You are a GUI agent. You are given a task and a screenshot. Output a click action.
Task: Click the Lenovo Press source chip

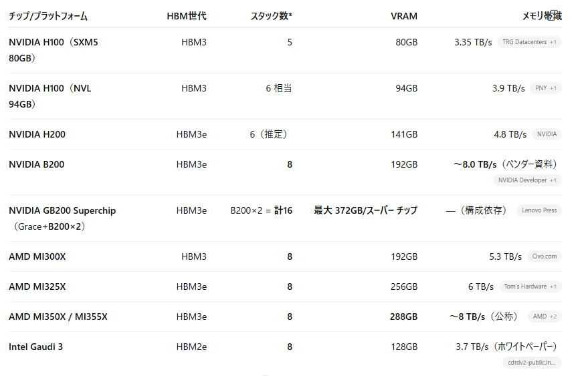pos(539,210)
